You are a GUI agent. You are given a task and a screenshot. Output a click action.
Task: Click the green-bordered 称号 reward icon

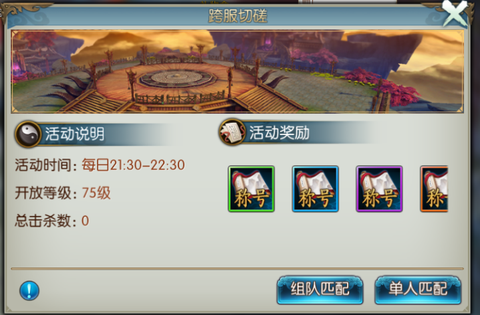(251, 189)
